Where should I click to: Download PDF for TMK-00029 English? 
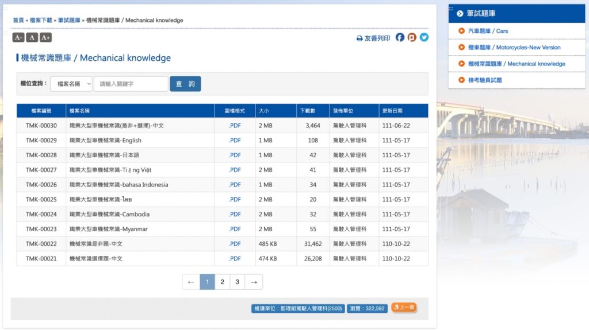coord(235,140)
